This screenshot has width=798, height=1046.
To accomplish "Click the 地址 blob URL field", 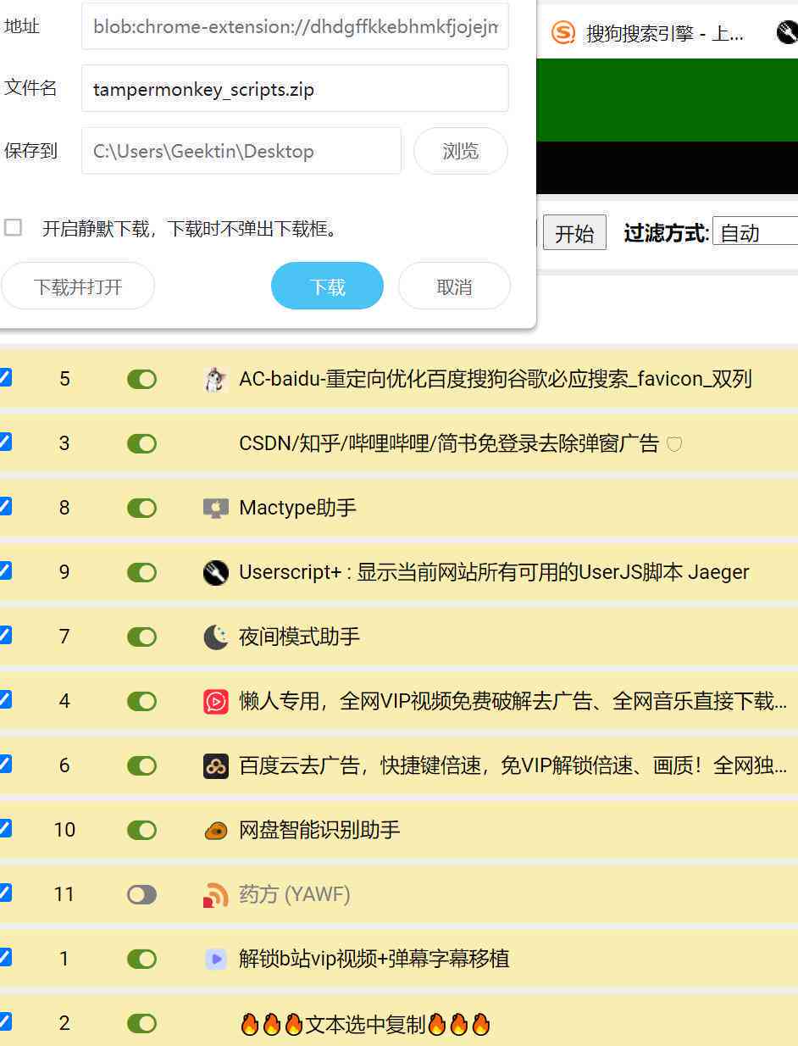I will pos(295,26).
